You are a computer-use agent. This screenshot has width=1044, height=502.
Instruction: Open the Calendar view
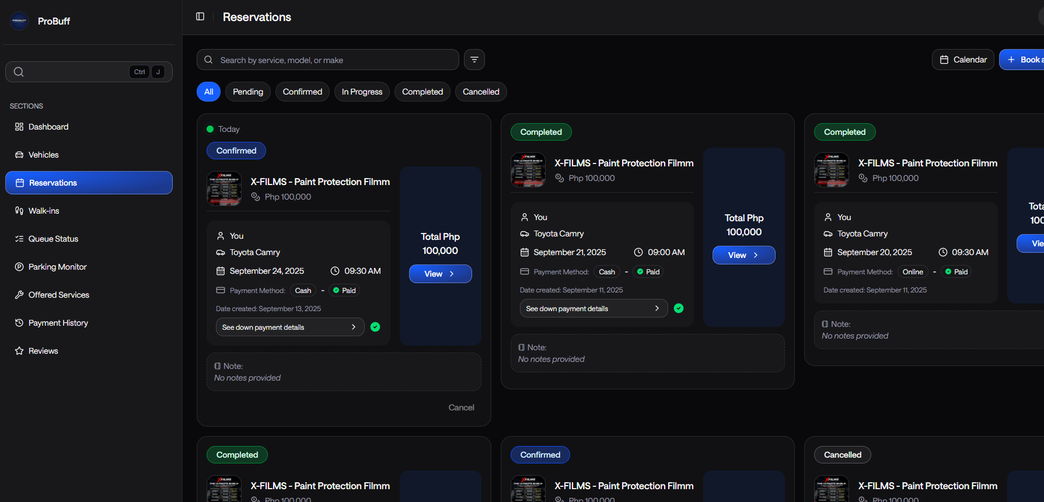963,60
